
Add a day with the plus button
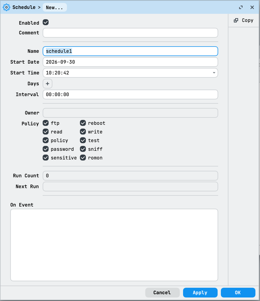(48, 84)
